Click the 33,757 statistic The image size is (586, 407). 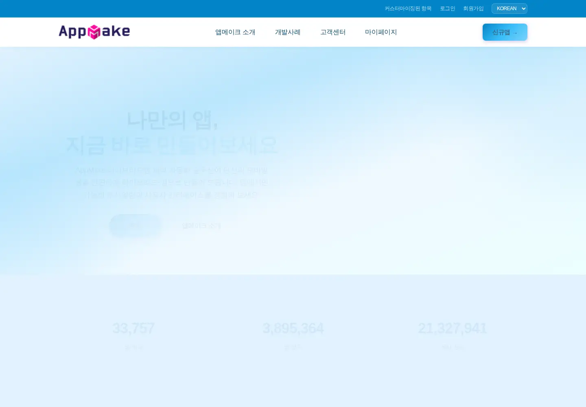pos(133,328)
